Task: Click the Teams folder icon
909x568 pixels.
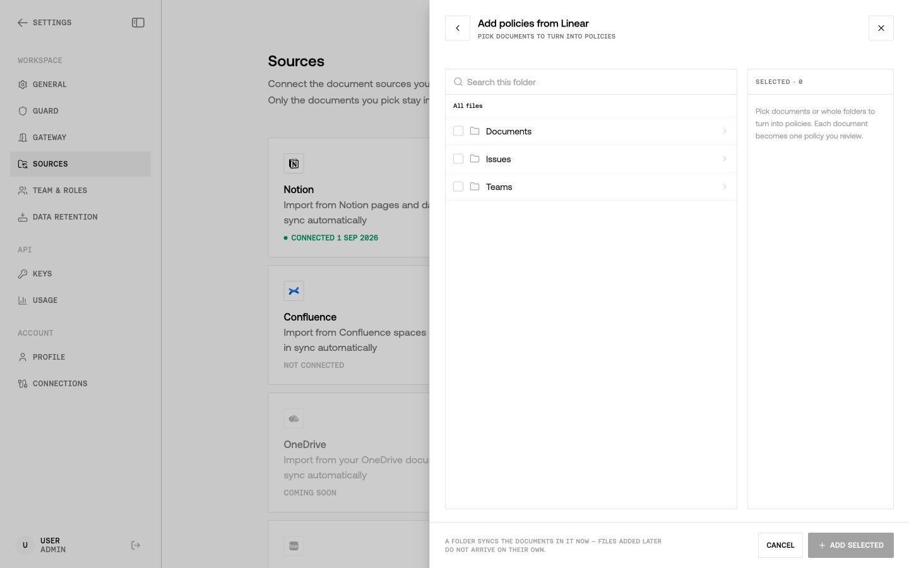Action: click(x=475, y=187)
